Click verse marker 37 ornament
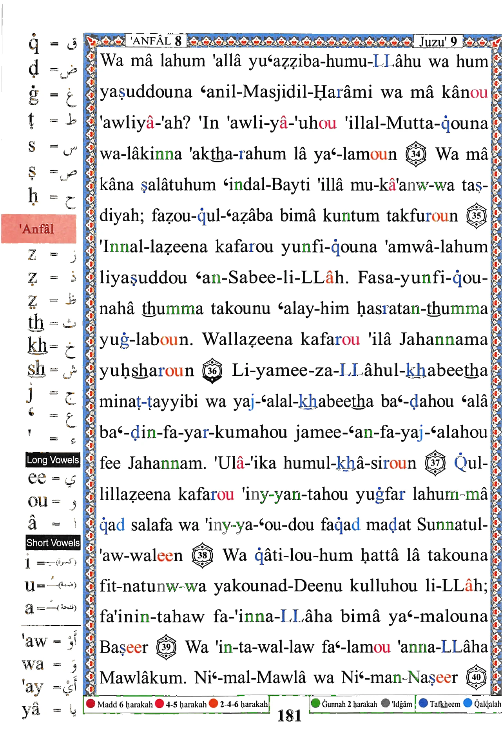This screenshot has height=742, width=502. point(435,463)
